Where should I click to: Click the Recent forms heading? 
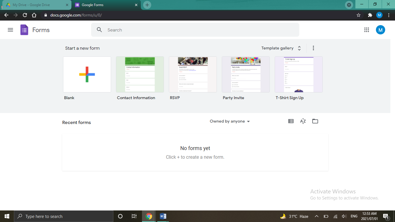pyautogui.click(x=77, y=123)
